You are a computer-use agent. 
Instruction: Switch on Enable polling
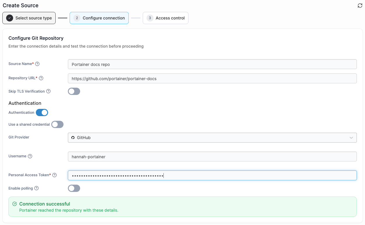click(74, 188)
